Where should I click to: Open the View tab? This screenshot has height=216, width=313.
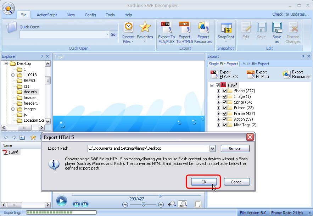tap(71, 15)
